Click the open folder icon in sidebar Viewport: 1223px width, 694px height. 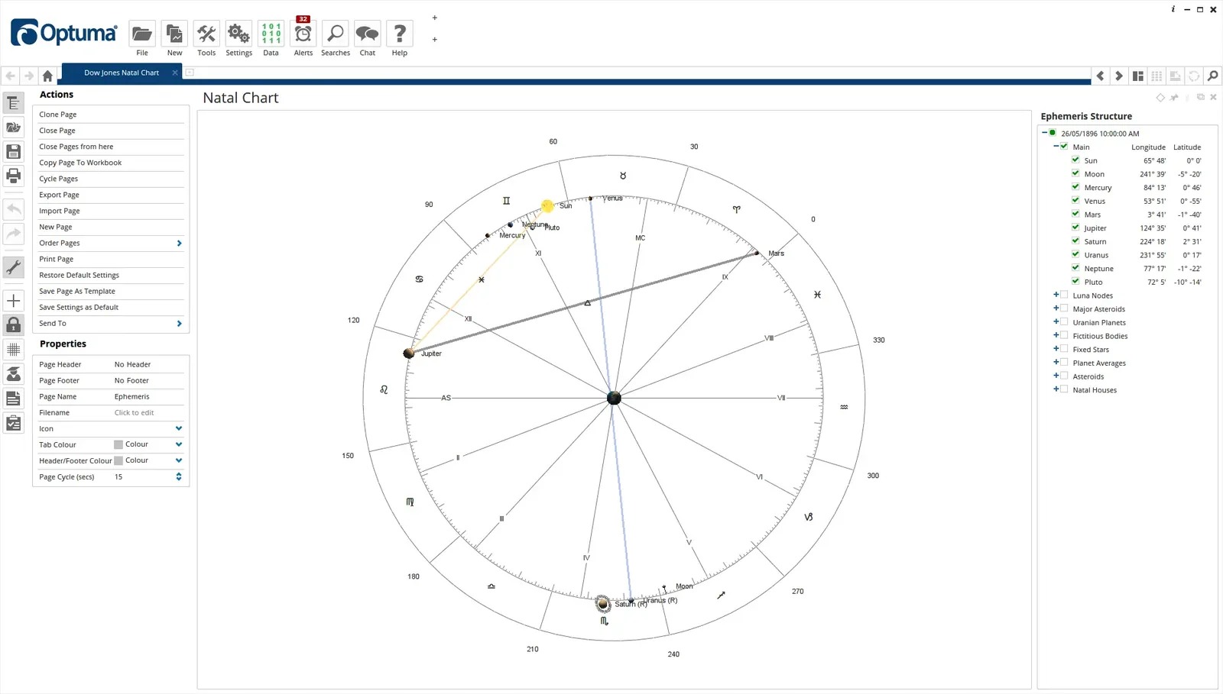point(14,127)
